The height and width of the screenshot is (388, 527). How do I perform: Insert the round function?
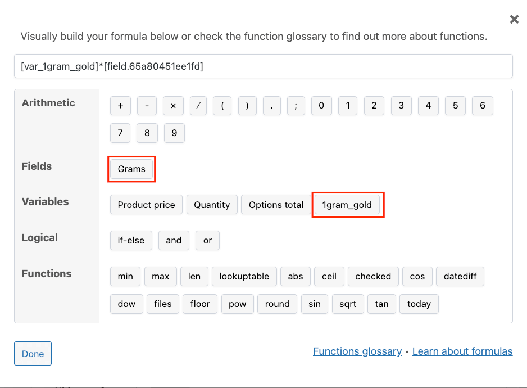pos(277,304)
